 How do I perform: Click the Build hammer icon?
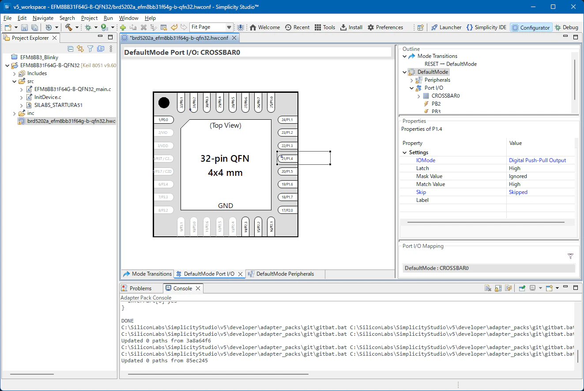68,27
